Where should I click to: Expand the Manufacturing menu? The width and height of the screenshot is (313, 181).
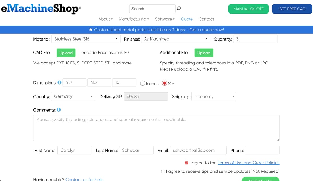point(134,19)
